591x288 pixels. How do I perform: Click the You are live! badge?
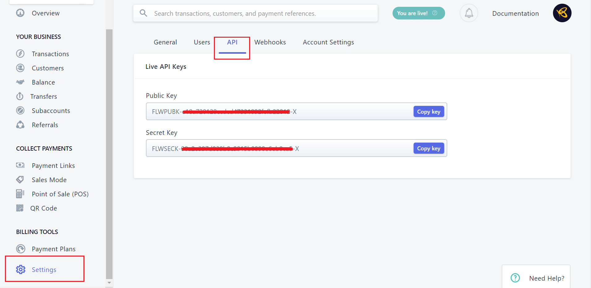pyautogui.click(x=419, y=13)
